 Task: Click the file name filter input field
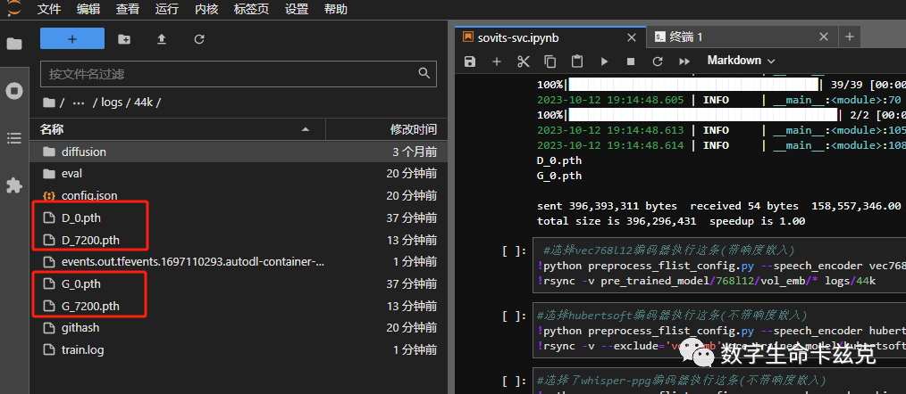click(238, 74)
